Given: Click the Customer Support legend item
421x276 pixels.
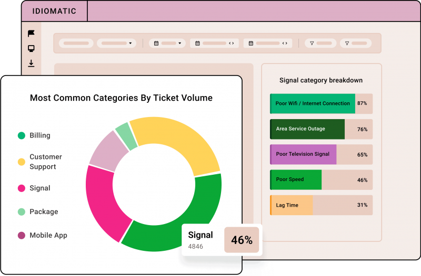Looking at the screenshot, I should [x=40, y=162].
